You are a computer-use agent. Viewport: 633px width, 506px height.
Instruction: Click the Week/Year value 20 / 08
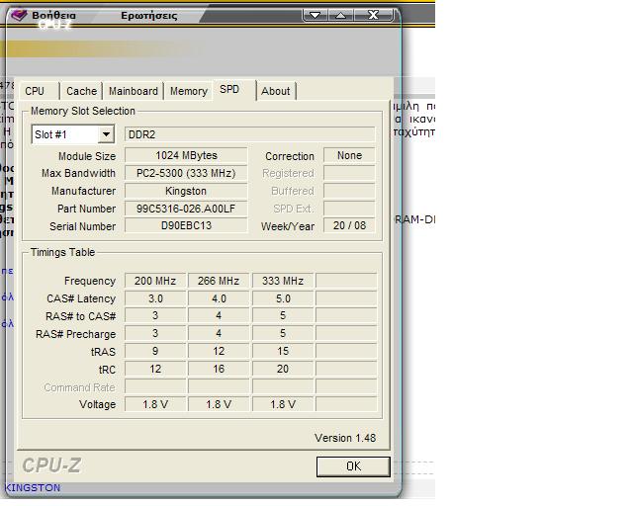pos(349,226)
